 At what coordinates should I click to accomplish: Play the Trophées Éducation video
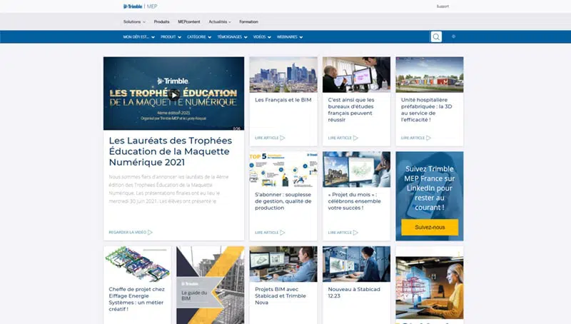[x=174, y=95]
